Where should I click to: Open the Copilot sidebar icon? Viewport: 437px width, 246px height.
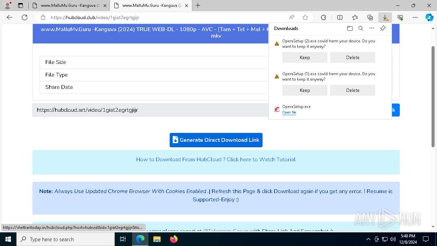click(429, 17)
